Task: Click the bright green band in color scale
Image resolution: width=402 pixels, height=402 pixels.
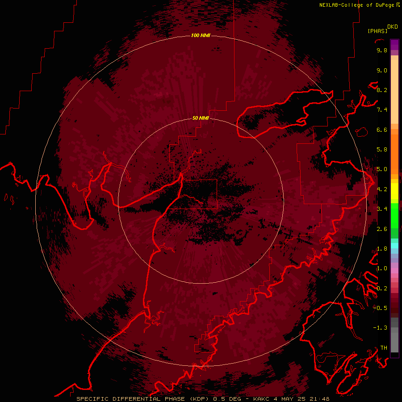Action: click(394, 215)
